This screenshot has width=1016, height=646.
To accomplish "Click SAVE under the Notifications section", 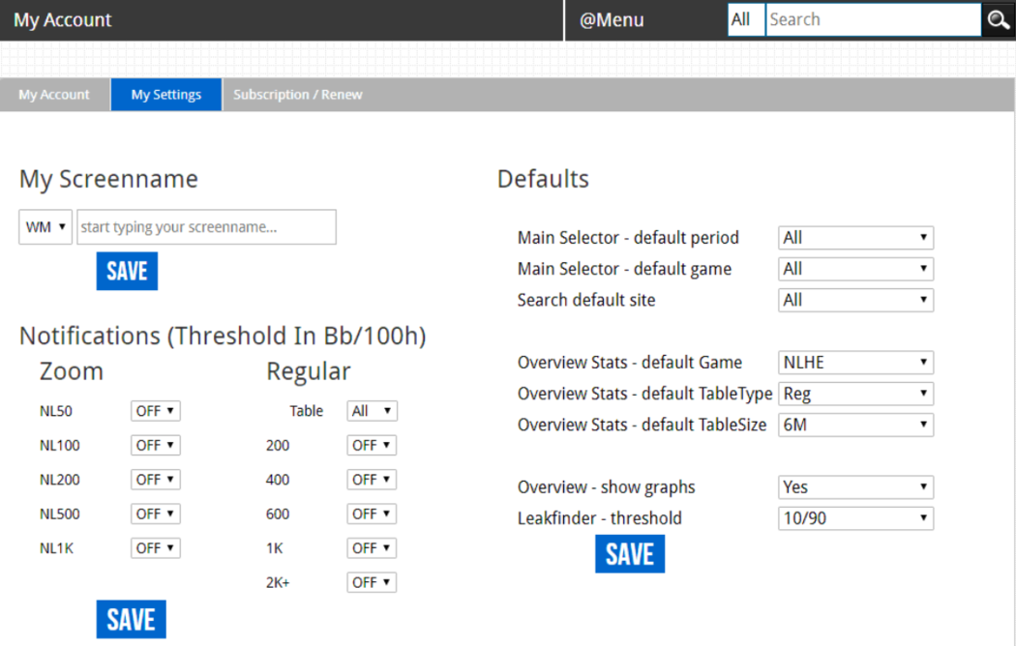I will pos(131,619).
